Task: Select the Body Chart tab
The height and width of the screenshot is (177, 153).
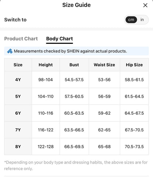Action: (60, 39)
